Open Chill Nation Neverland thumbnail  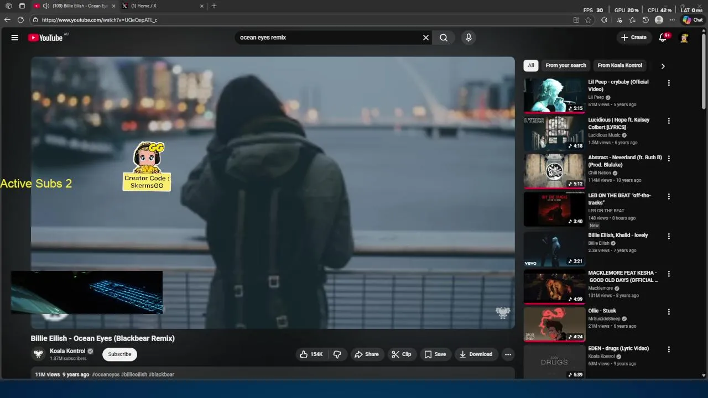pyautogui.click(x=554, y=171)
